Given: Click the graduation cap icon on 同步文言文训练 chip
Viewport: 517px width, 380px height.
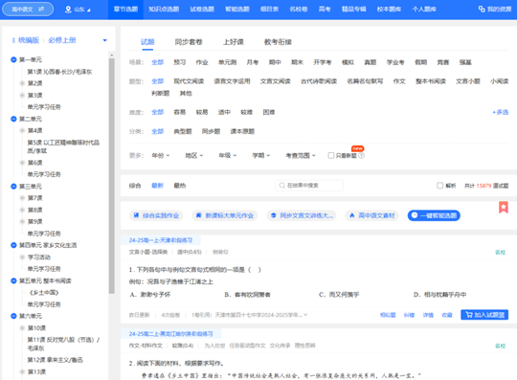Looking at the screenshot, I should point(273,215).
